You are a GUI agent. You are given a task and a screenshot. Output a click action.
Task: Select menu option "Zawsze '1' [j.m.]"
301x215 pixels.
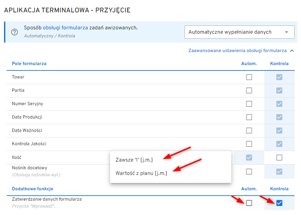pos(134,160)
